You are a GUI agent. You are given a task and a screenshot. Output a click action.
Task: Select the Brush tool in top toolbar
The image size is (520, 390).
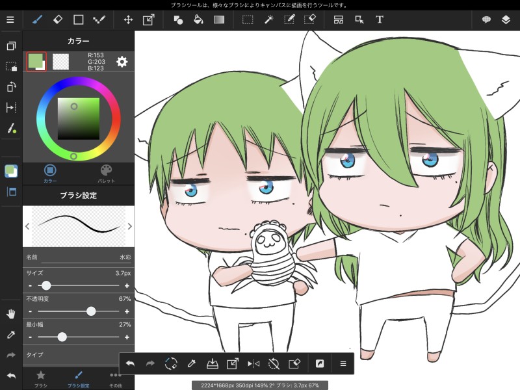click(x=37, y=20)
